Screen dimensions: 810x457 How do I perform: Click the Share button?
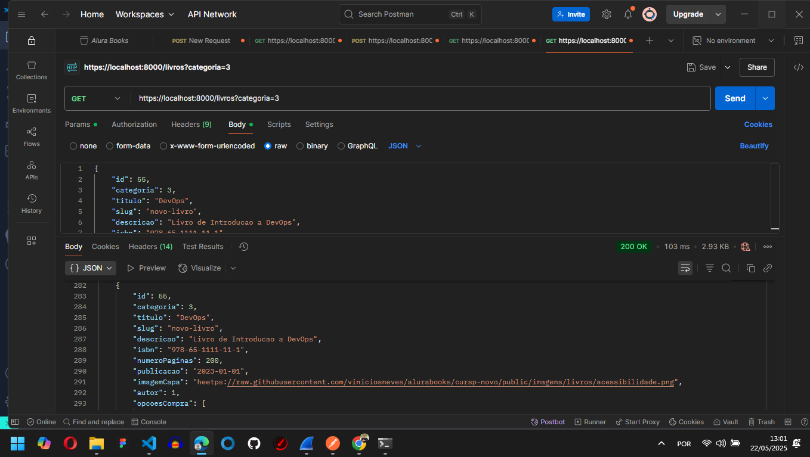757,67
